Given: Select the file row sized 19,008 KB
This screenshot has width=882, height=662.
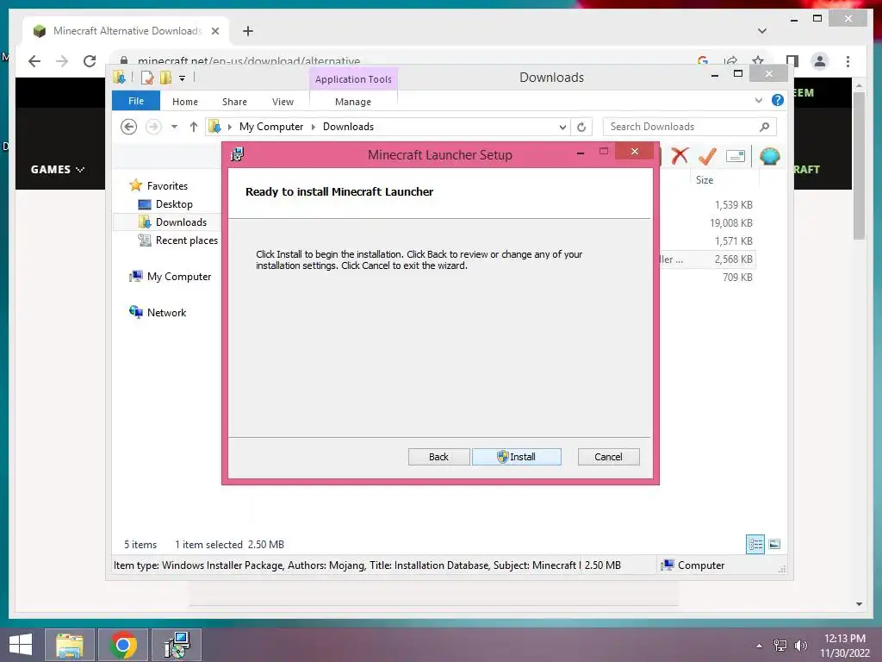Looking at the screenshot, I should (x=731, y=223).
